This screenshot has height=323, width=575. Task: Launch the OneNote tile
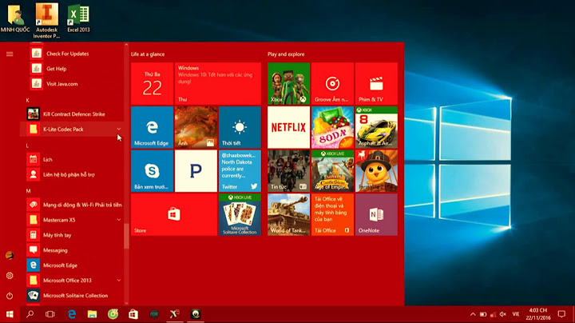pyautogui.click(x=376, y=215)
